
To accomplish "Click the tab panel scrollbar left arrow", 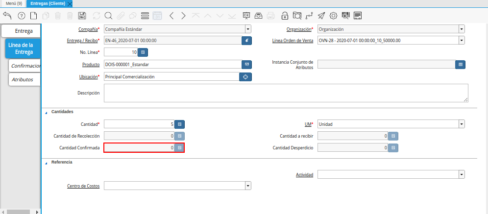I will pos(2,212).
